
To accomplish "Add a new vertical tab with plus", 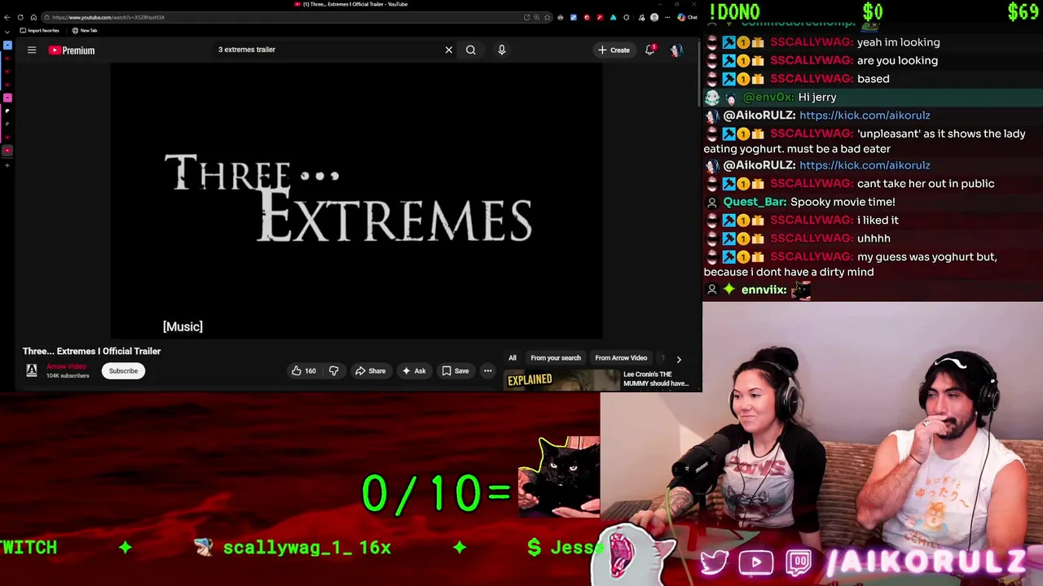I will point(7,165).
